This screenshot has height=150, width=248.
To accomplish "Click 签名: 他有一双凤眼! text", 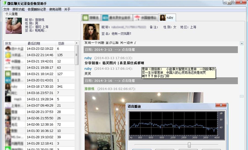I will point(116,34).
